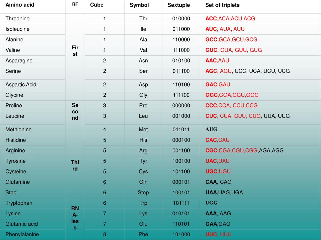The image size is (321, 240).
Task: Click the sextuple value '000000'
Action: click(x=181, y=106)
